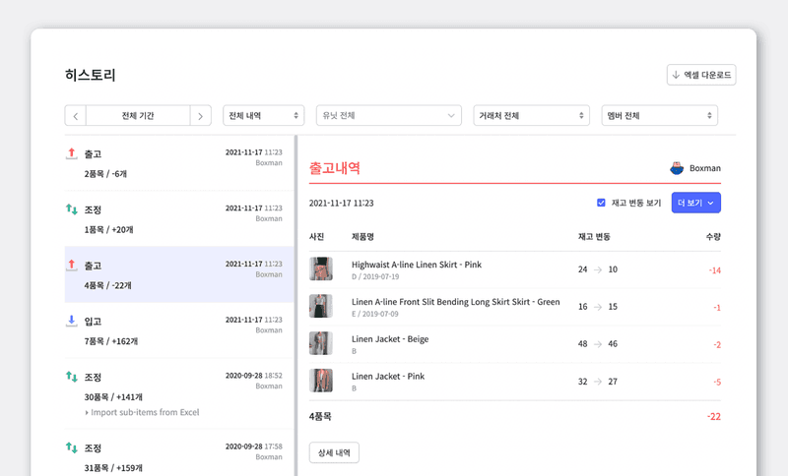788x476 pixels.
Task: Click the Boxman avatar icon in detail header
Action: point(676,168)
